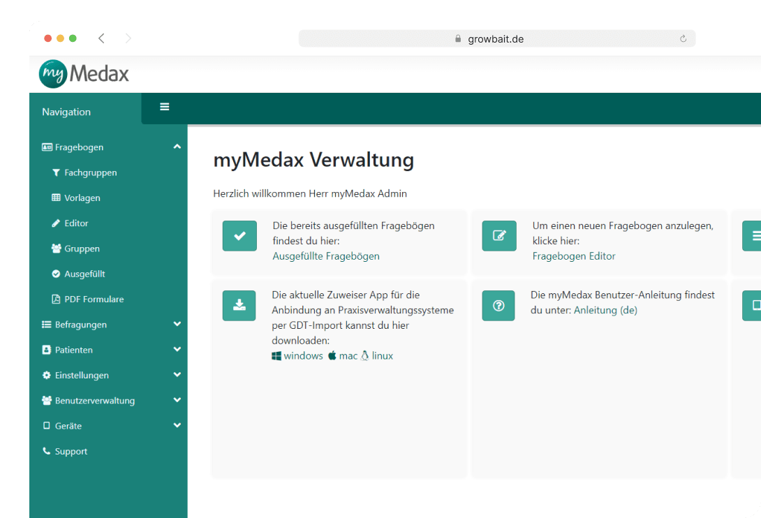Click the Editor pencil icon

[x=56, y=223]
